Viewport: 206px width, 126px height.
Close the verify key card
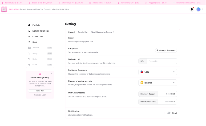(x=52, y=73)
